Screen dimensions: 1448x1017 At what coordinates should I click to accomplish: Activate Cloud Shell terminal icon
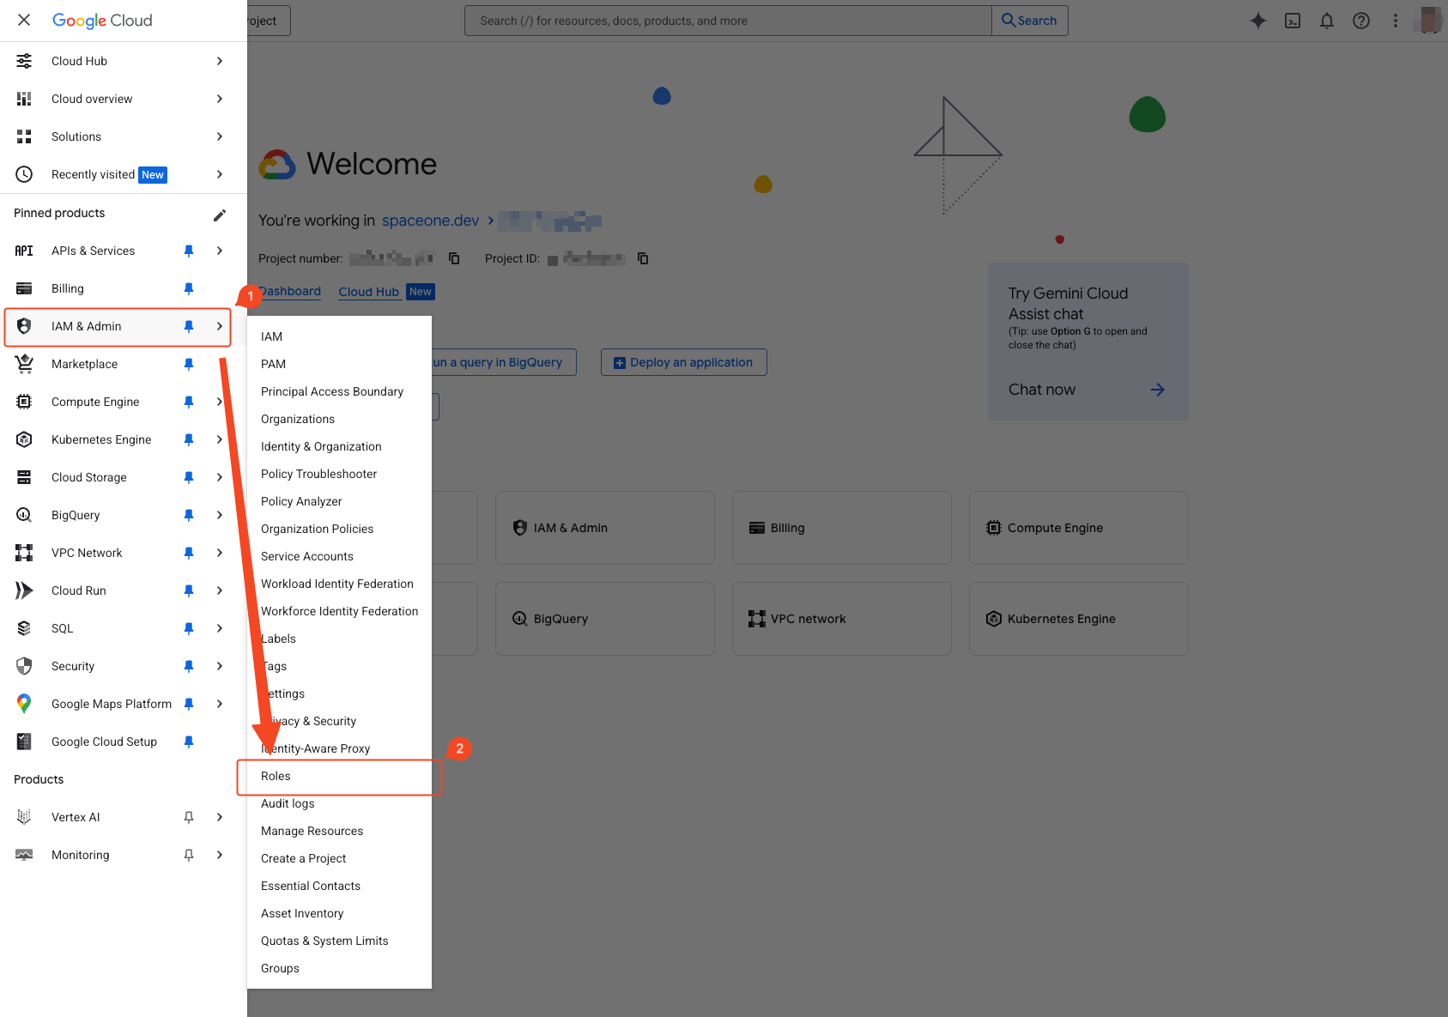point(1293,21)
